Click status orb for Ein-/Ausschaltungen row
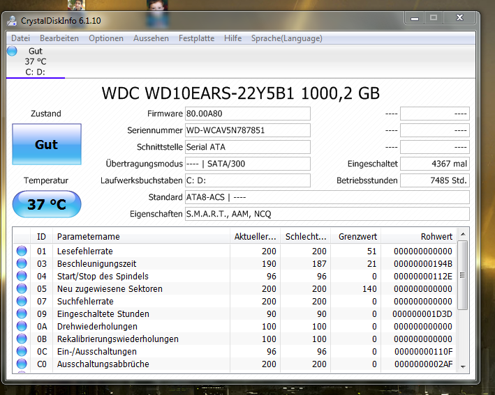Viewport: 495px width, 395px height. [22, 351]
